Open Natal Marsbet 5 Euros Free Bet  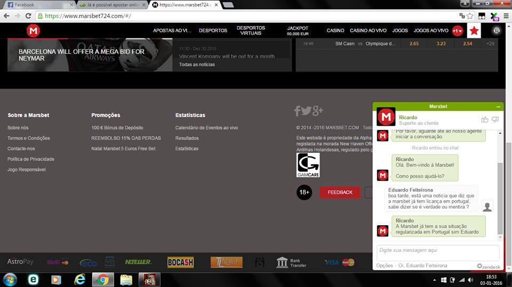(x=123, y=149)
